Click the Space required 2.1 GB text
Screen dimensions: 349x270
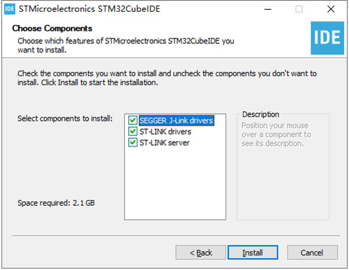[x=56, y=203]
